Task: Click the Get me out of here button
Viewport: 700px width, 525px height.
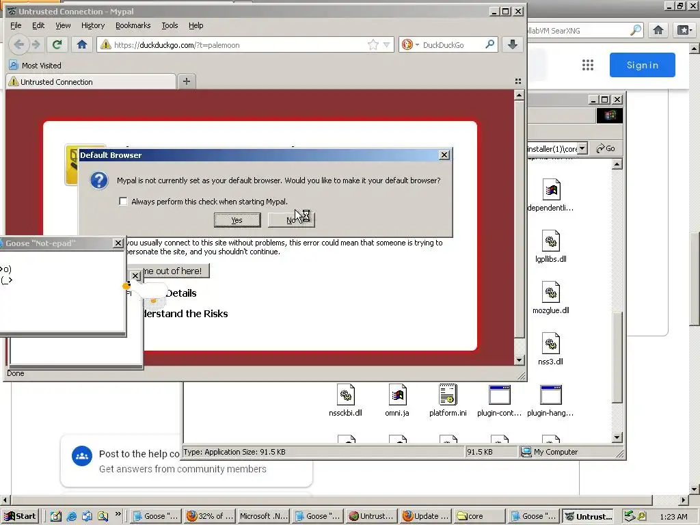Action: pyautogui.click(x=170, y=271)
